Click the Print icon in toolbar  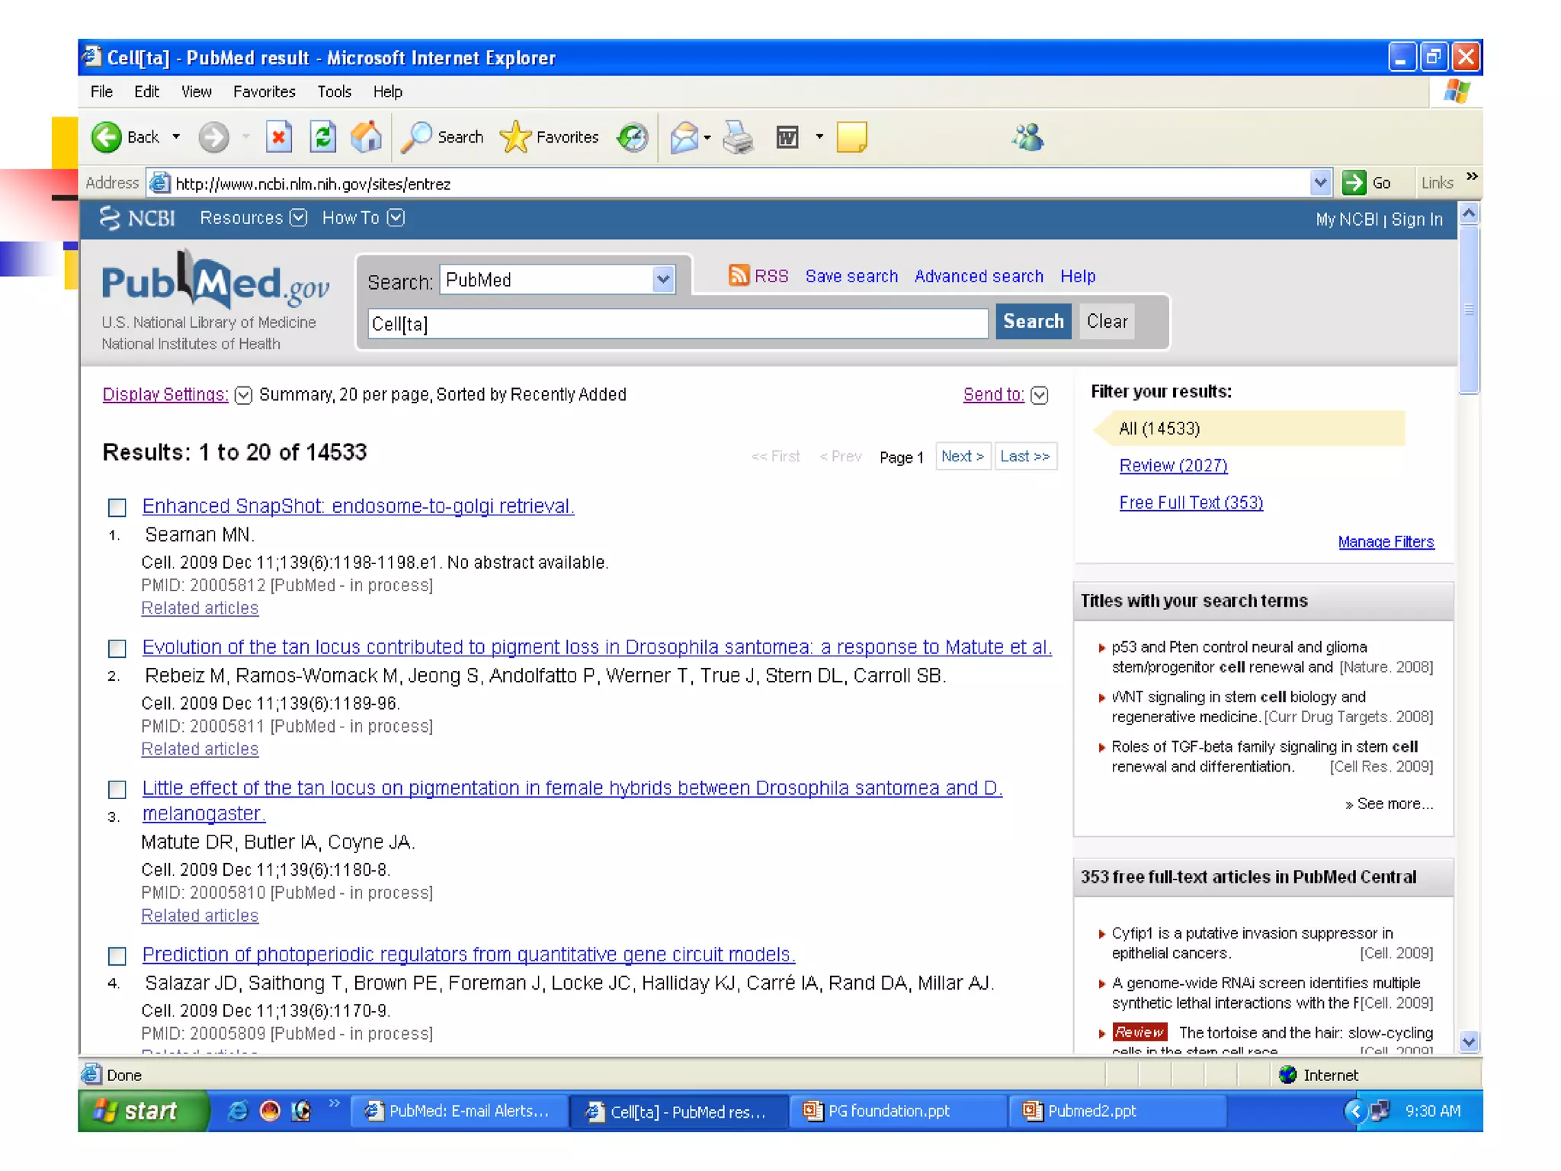[738, 137]
